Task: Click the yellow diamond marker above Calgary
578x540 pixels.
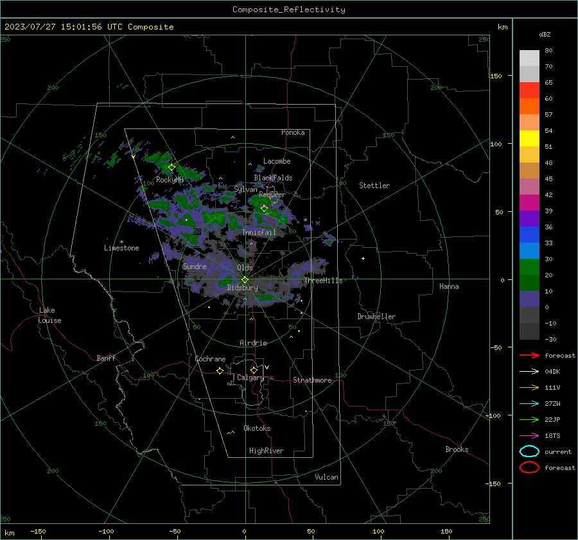Action: click(254, 370)
